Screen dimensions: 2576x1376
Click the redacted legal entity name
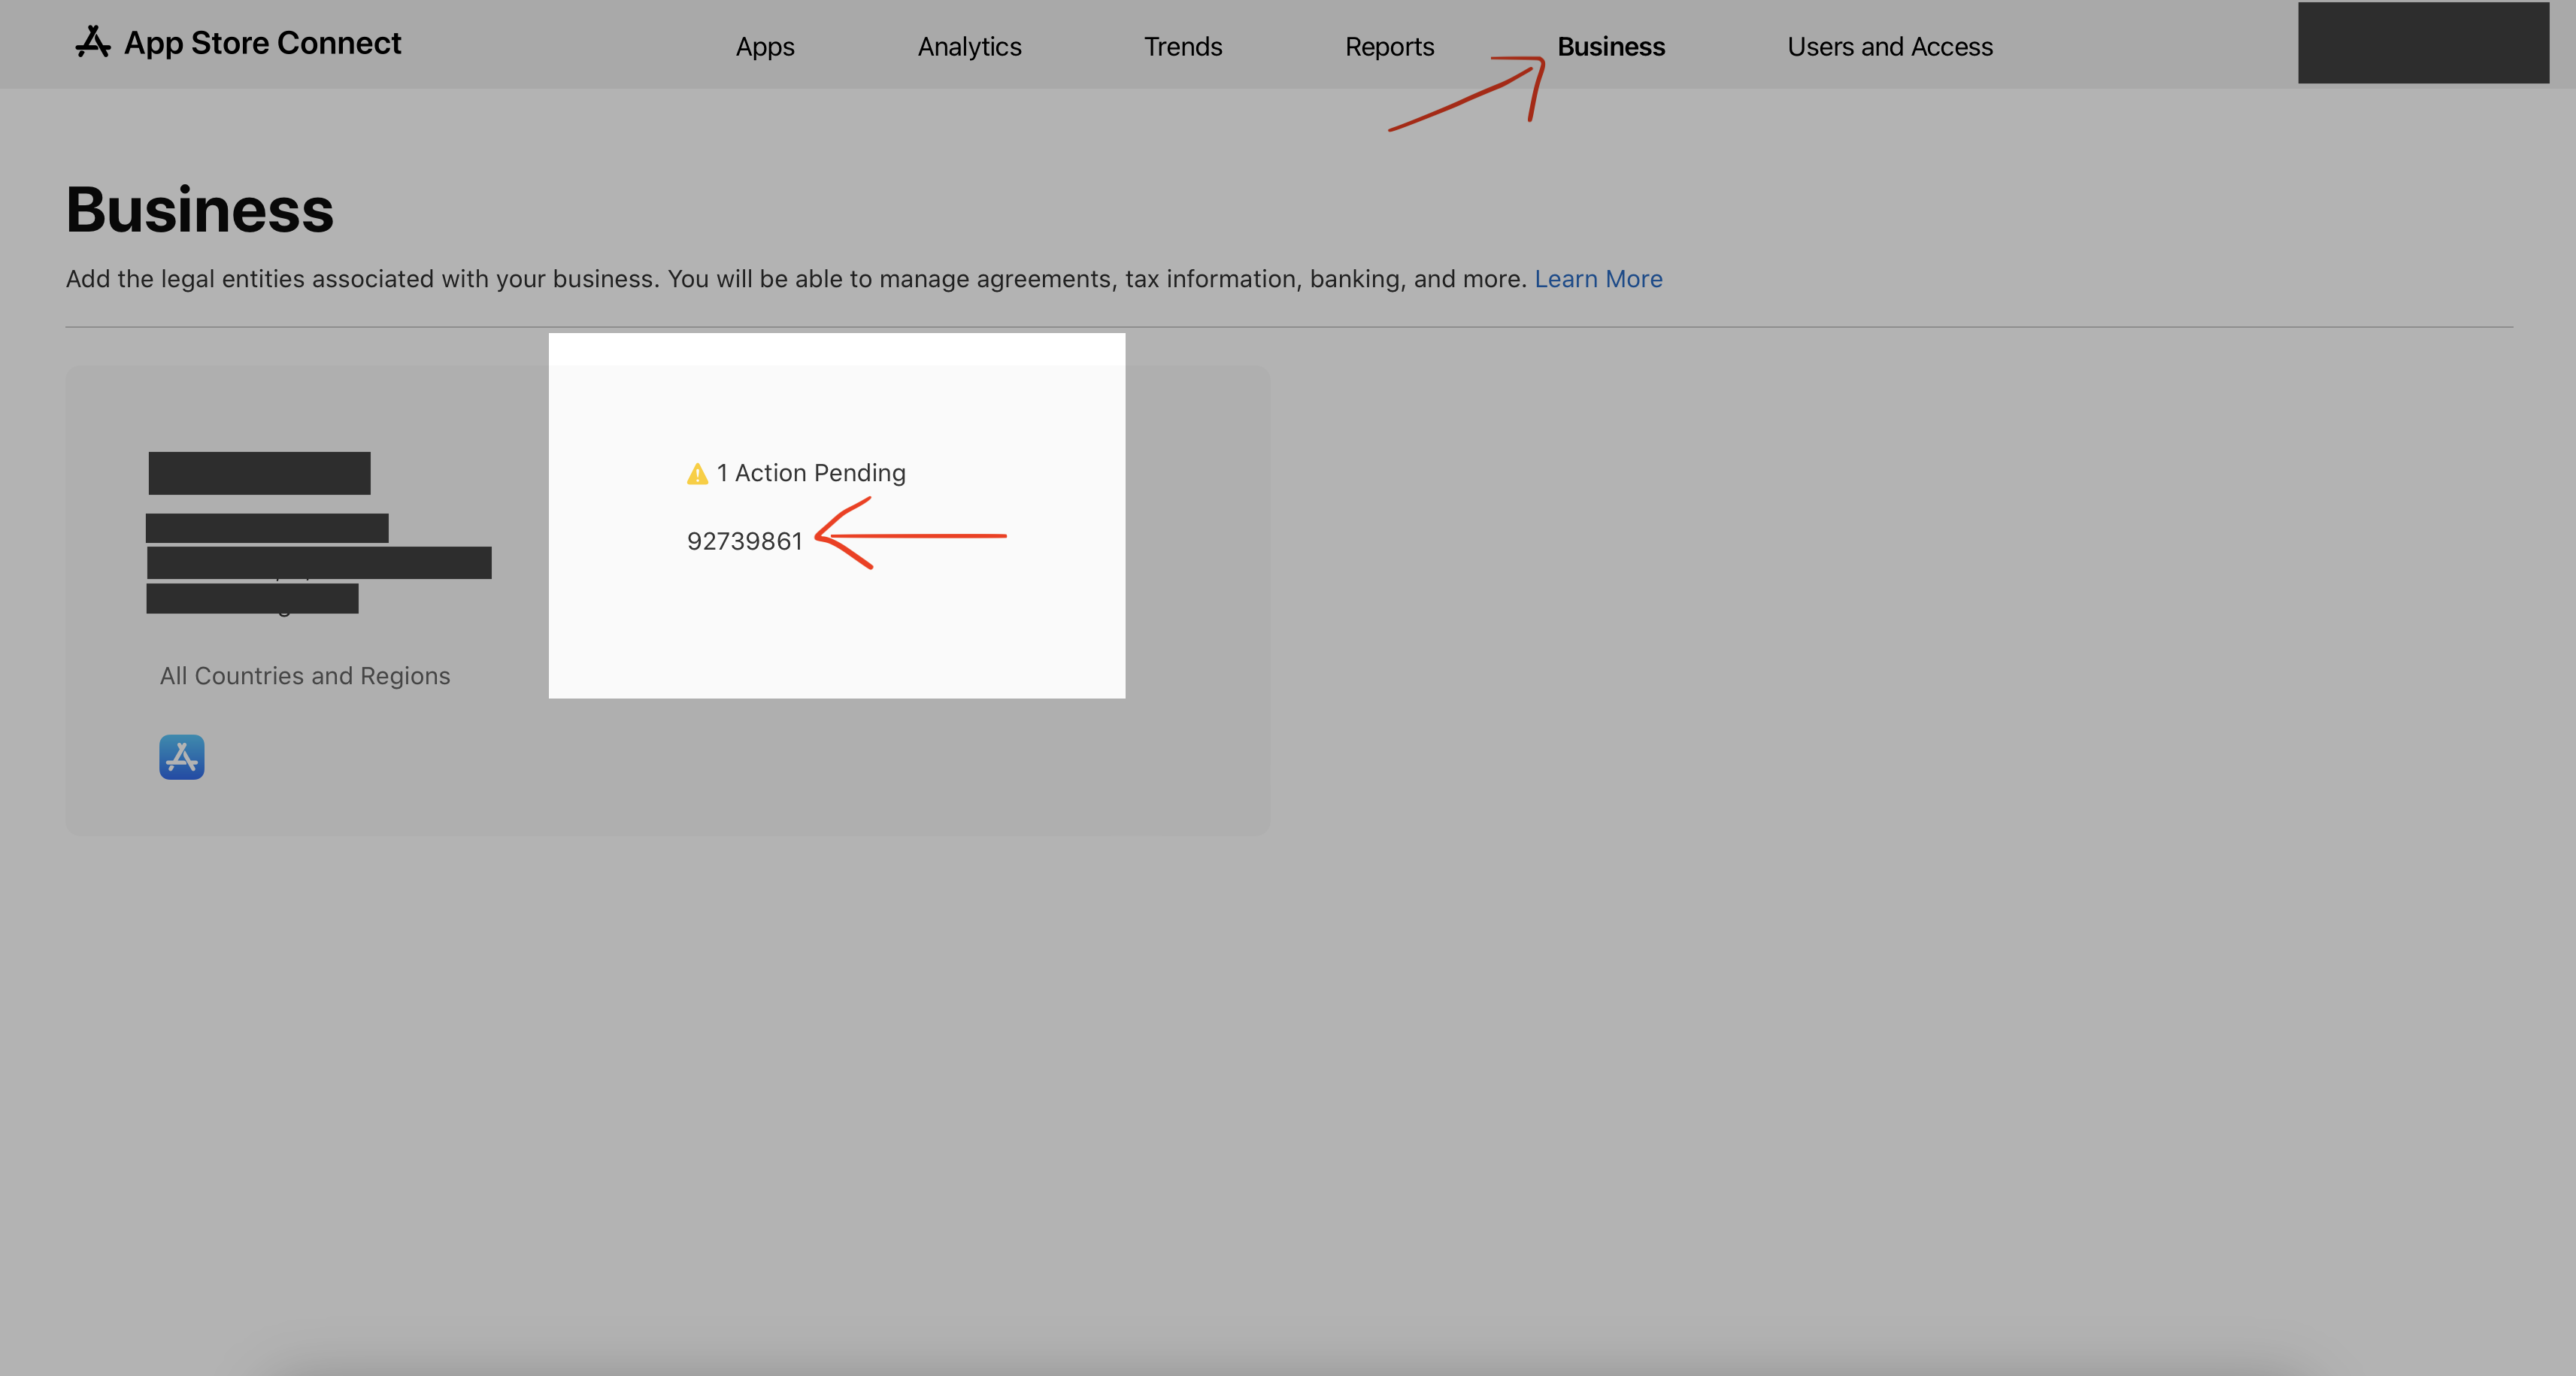pyautogui.click(x=259, y=473)
